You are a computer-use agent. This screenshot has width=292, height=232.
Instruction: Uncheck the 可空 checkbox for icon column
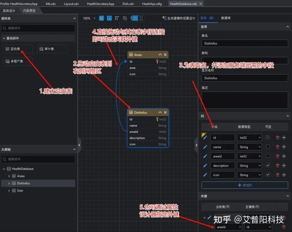[268, 175]
